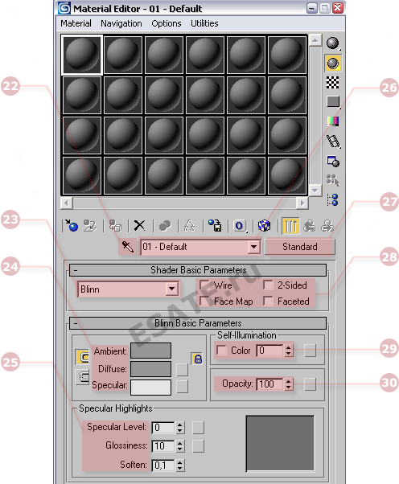Screen dimensions: 399x484
Task: Open the Specular color swatch
Action: click(150, 387)
